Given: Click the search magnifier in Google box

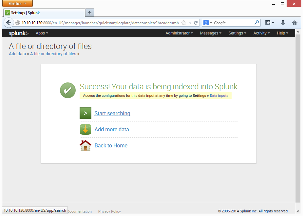Looking at the screenshot, I should (256, 23).
